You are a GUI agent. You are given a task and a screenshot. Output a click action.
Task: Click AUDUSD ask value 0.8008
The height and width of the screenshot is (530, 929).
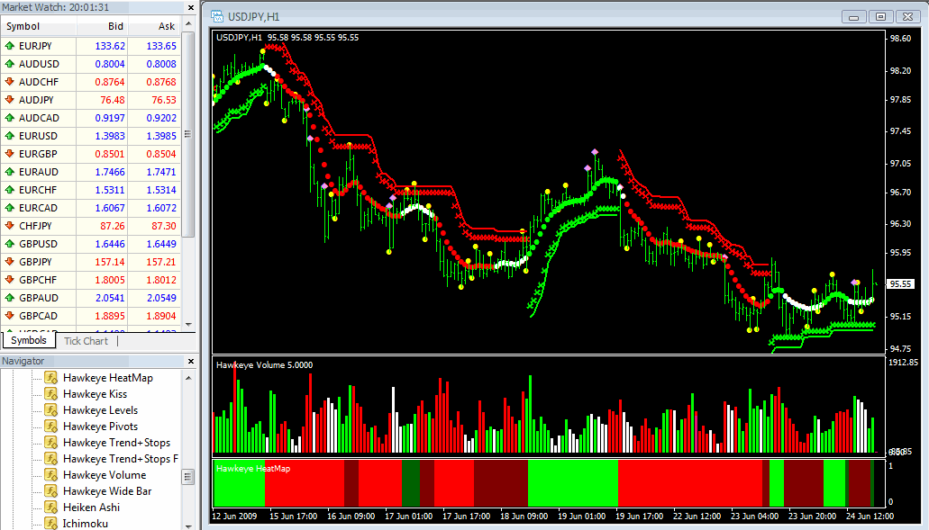click(x=161, y=64)
